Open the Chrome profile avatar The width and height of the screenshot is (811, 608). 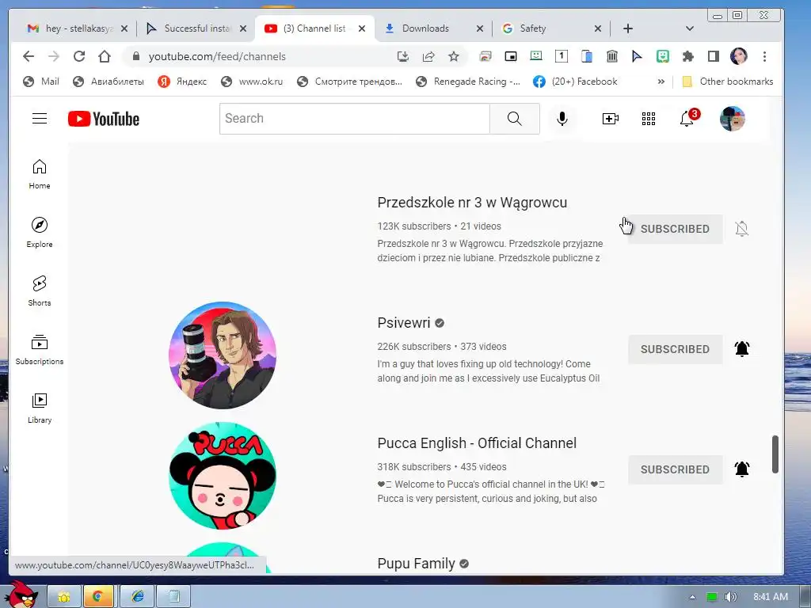(x=739, y=56)
